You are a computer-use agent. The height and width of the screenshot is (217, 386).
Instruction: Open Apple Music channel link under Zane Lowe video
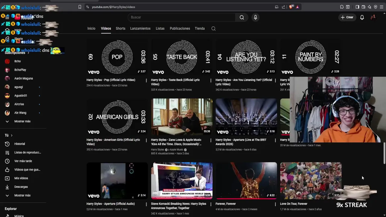(176, 149)
